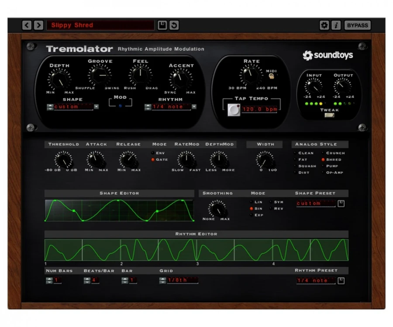This screenshot has width=393, height=327.
Task: Click the Rate knob
Action: tap(251, 75)
